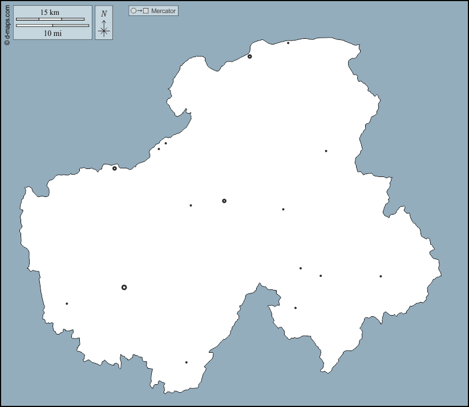
Task: Pick the western dot of the southeast interior pair
Action: [x=301, y=268]
